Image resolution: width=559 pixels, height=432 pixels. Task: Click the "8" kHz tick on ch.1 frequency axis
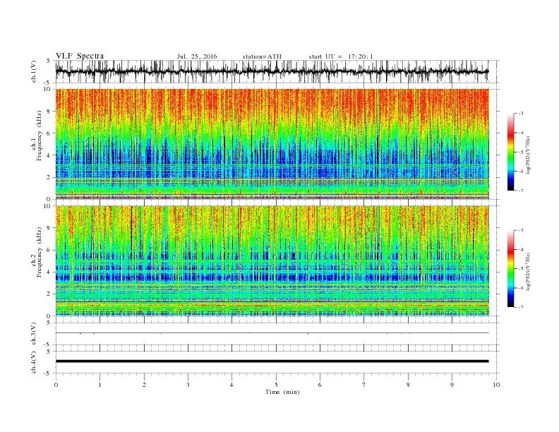click(x=49, y=112)
